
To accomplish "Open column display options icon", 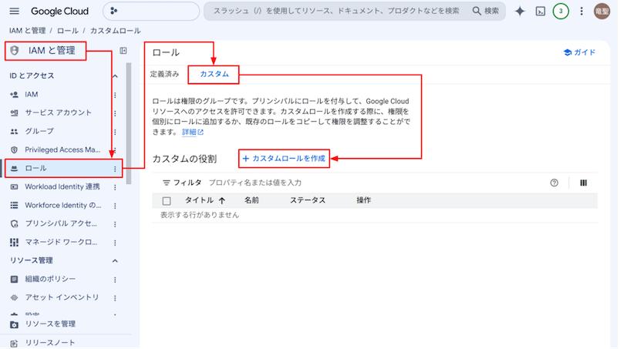I will pyautogui.click(x=583, y=183).
